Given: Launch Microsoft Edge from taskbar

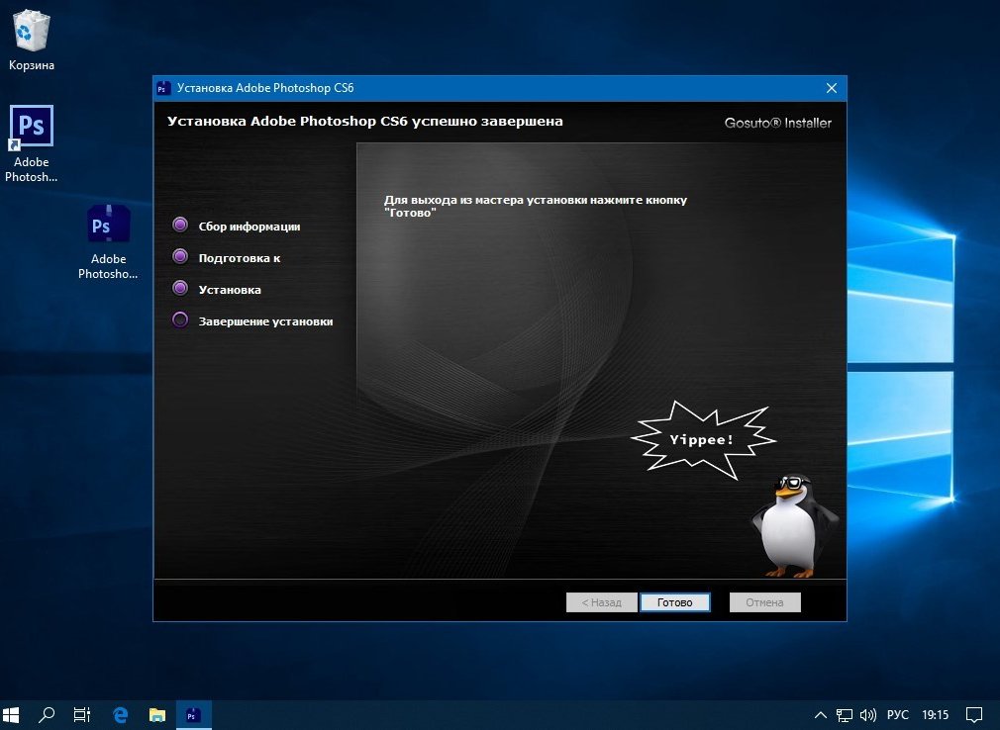Looking at the screenshot, I should (120, 715).
